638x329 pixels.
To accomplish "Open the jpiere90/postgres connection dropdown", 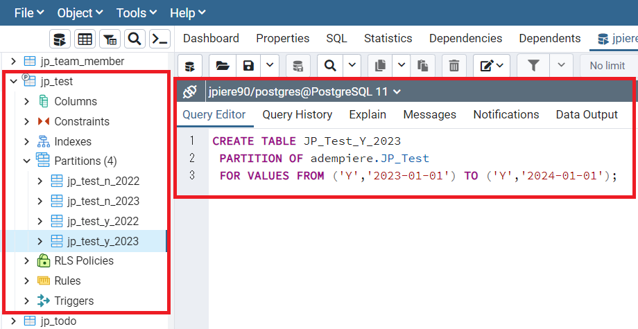I will pos(304,91).
